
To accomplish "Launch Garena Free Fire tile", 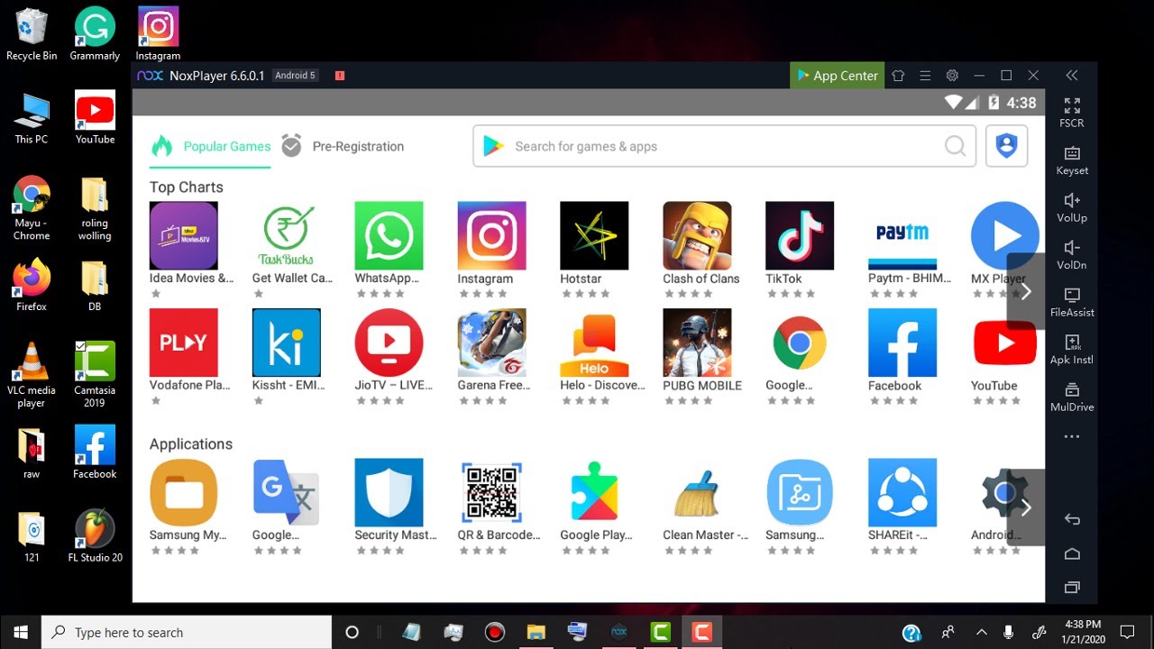I will click(491, 343).
